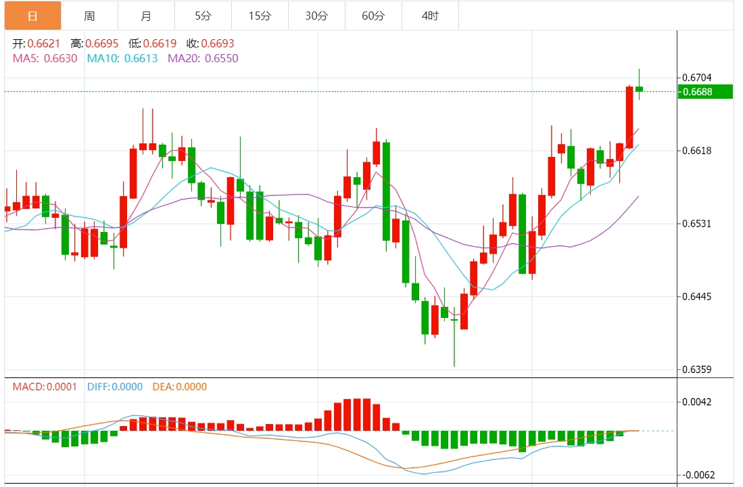
Task: Click the MA10: 0.6613 indicator label
Action: click(x=122, y=58)
